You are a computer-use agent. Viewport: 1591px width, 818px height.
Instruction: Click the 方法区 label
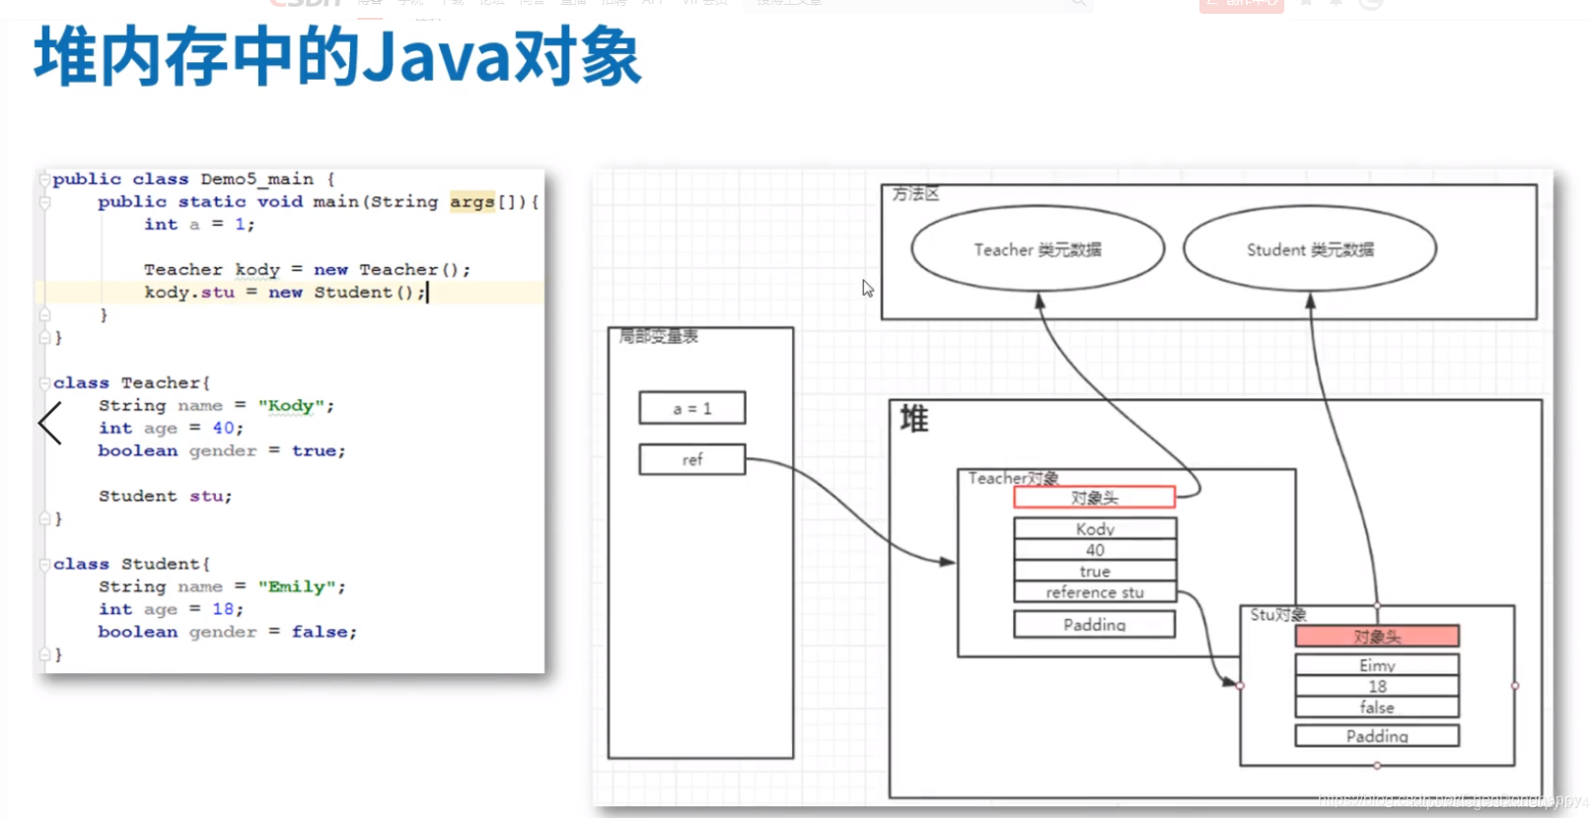(915, 194)
